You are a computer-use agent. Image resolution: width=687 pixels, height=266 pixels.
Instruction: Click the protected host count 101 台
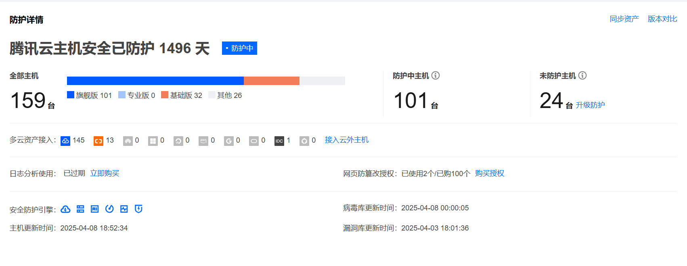(x=416, y=100)
